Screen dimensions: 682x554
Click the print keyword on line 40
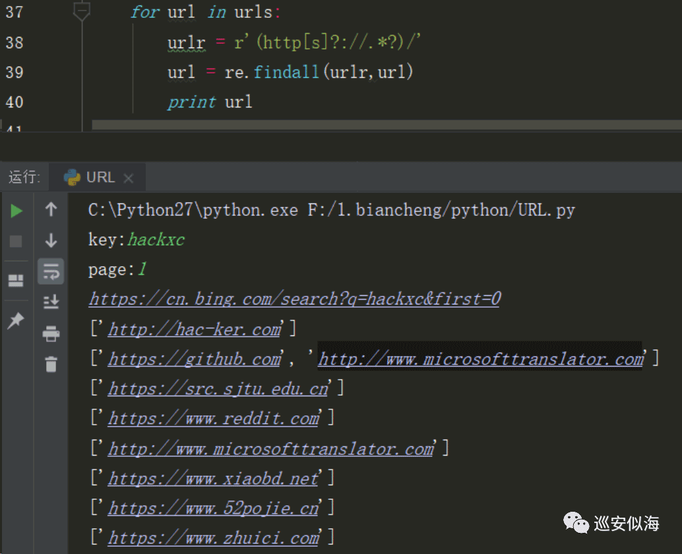(191, 102)
